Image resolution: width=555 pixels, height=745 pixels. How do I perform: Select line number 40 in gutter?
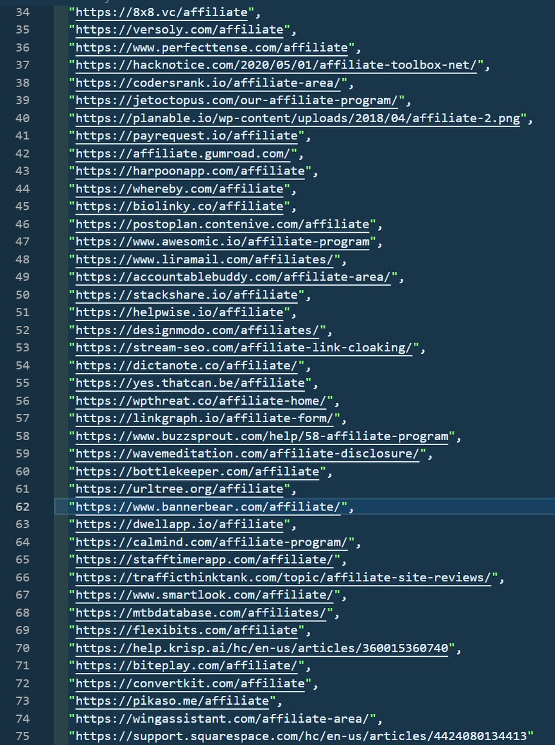point(22,118)
